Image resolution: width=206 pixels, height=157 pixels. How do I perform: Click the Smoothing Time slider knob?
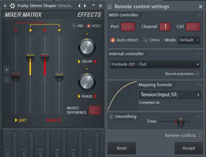181,122
